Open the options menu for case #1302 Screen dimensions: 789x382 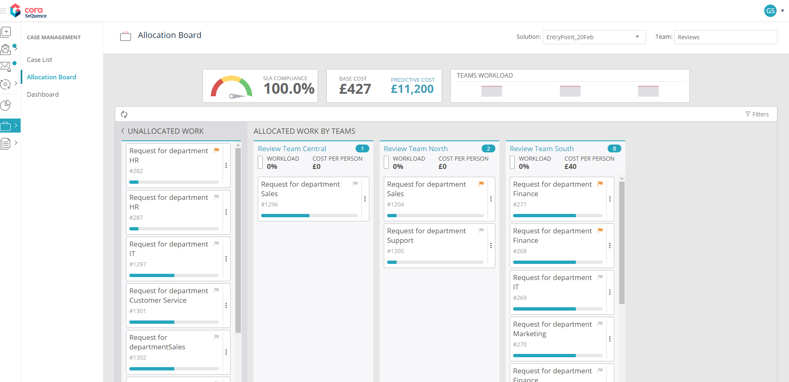pos(226,352)
